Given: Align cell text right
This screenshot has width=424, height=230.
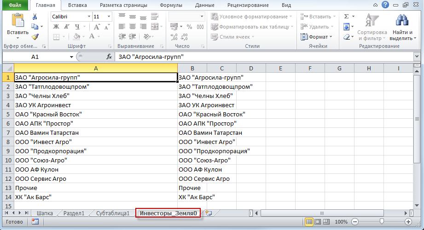Looking at the screenshot, I should coord(143,27).
